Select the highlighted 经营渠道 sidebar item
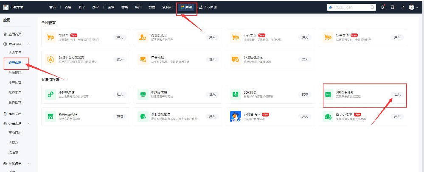 coord(15,63)
